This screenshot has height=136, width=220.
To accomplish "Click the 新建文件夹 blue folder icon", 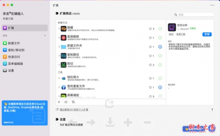I will tap(63, 47).
